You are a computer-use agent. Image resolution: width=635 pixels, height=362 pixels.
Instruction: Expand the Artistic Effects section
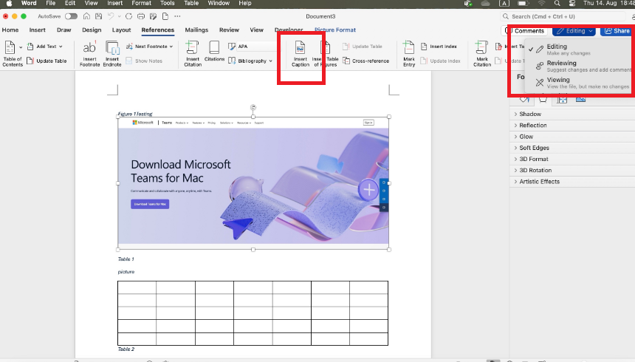click(x=540, y=182)
